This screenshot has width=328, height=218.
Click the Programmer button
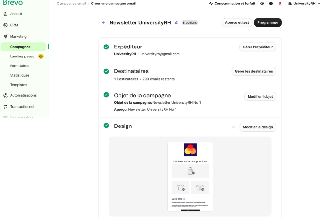click(x=267, y=22)
